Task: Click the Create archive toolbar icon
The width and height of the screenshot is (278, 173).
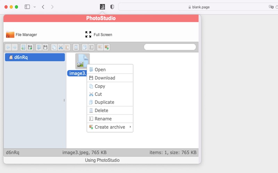Action: [107, 47]
